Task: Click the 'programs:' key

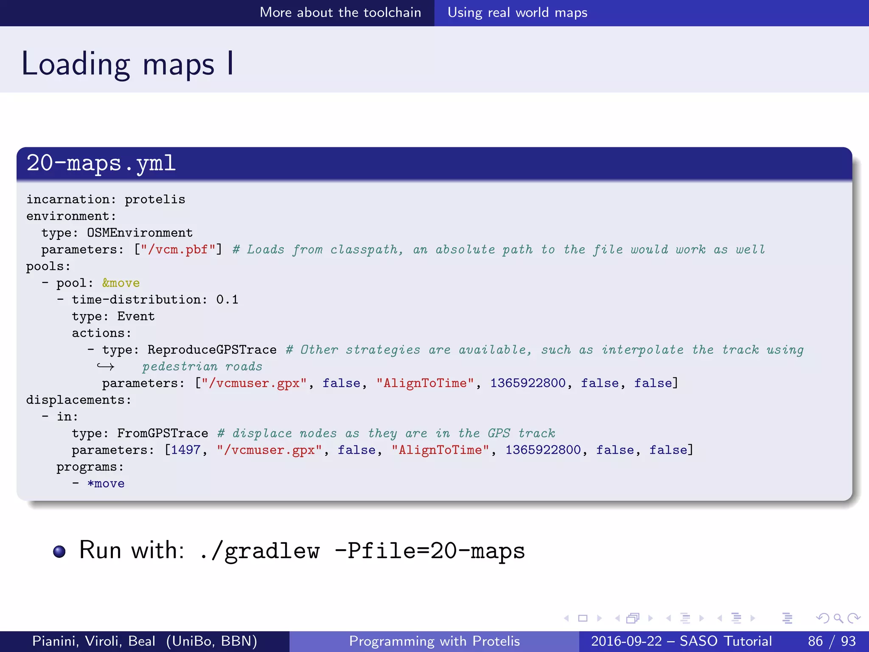Action: 90,467
